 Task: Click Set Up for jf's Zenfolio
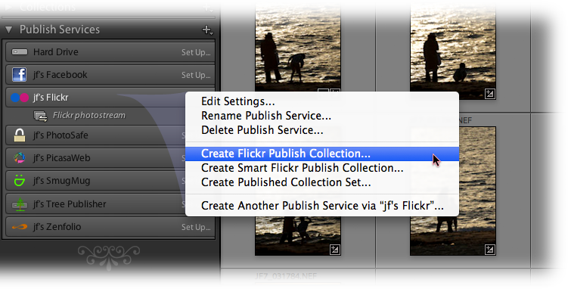tap(196, 228)
